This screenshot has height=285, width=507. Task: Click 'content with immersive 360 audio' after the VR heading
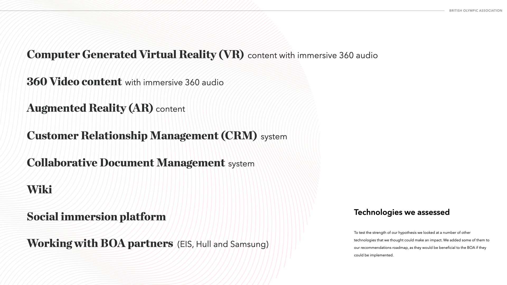(313, 55)
